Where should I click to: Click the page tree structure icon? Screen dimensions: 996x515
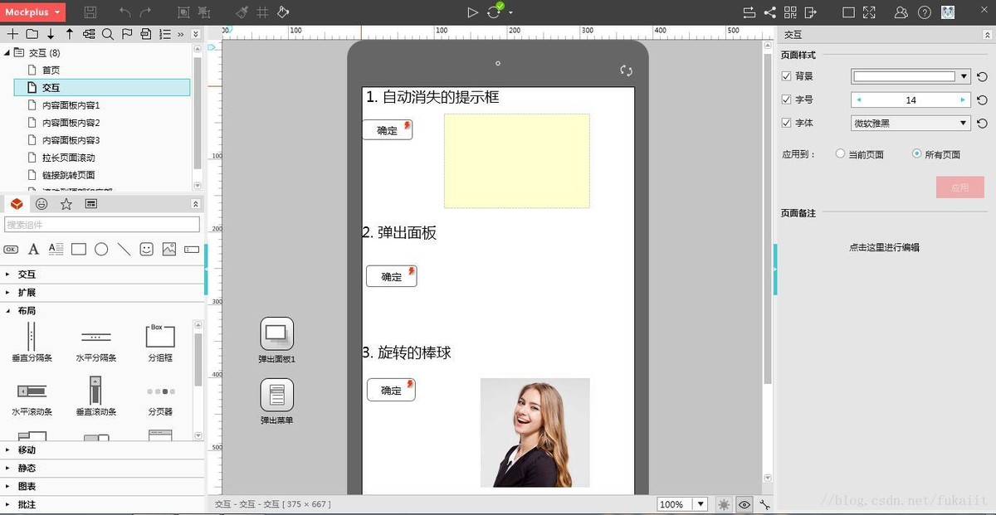coord(89,34)
